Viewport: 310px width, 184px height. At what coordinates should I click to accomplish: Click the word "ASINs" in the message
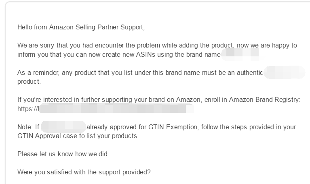146,54
